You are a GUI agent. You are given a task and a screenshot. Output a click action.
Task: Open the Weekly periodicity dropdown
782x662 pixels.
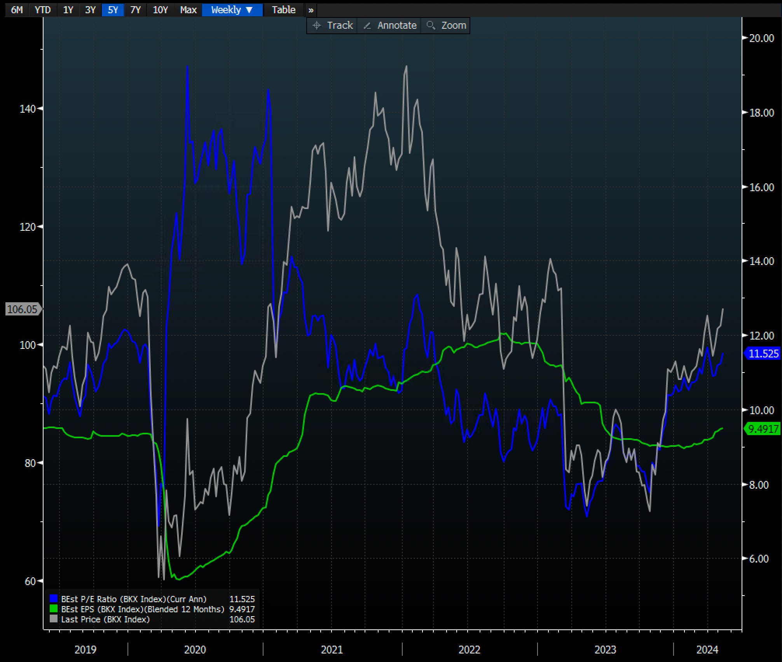232,10
